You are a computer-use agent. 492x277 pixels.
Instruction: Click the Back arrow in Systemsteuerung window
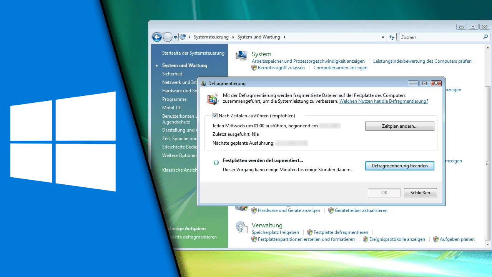coord(157,37)
